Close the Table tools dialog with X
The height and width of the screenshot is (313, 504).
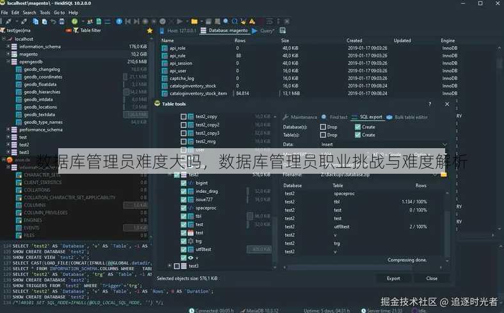click(x=447, y=104)
